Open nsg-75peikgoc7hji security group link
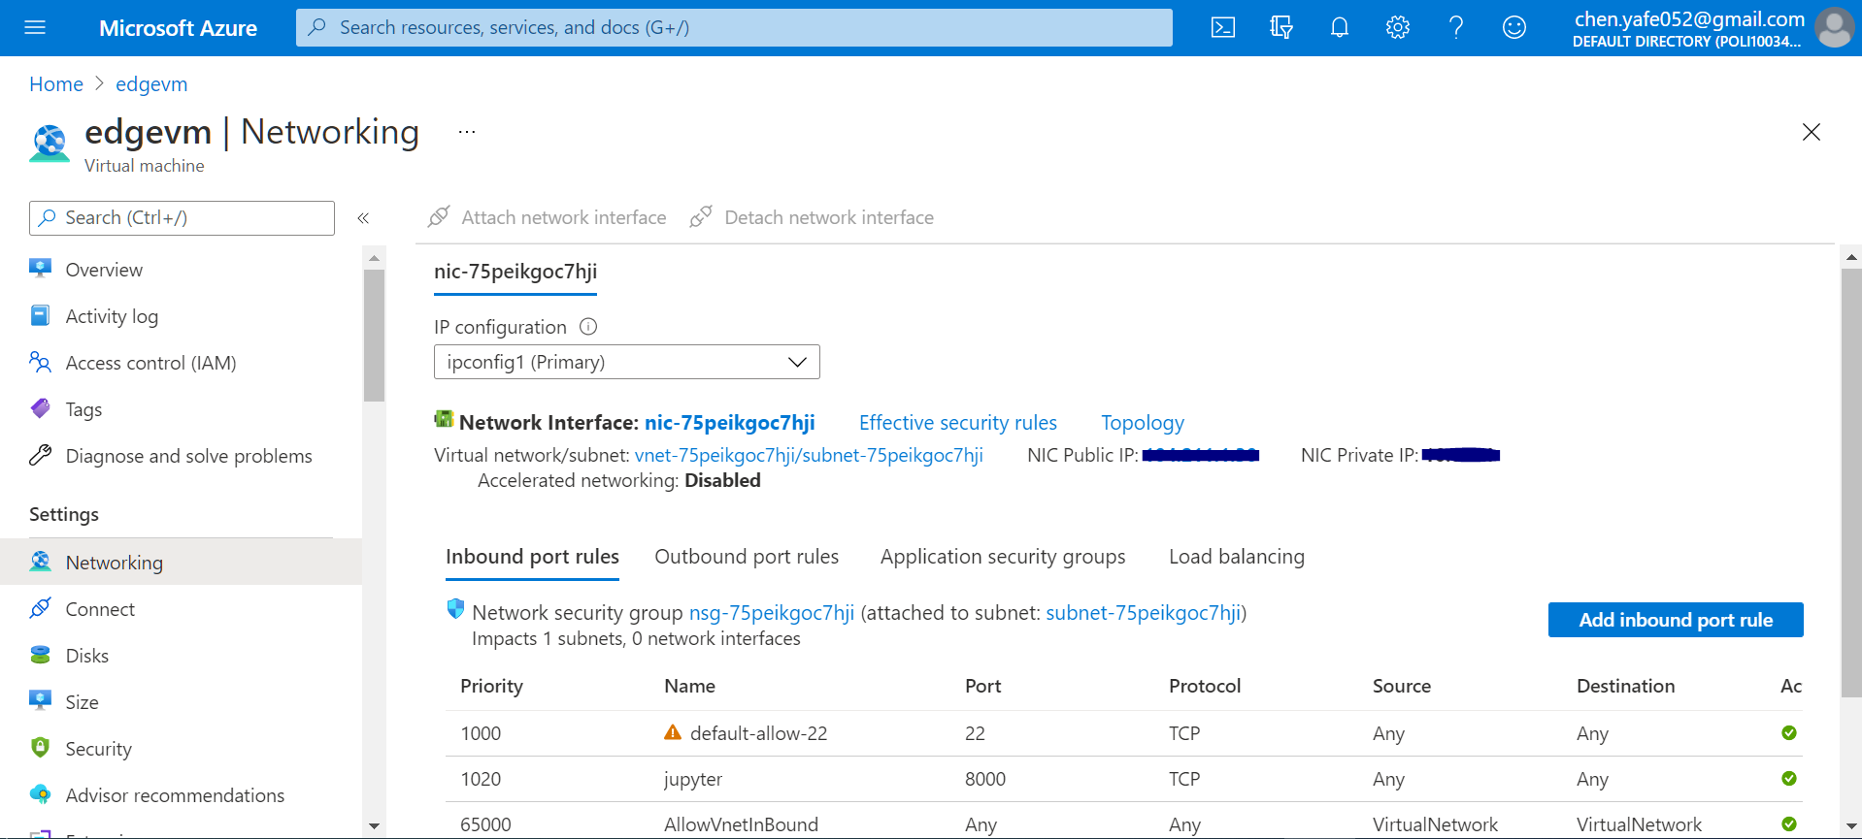This screenshot has height=839, width=1862. (x=772, y=613)
